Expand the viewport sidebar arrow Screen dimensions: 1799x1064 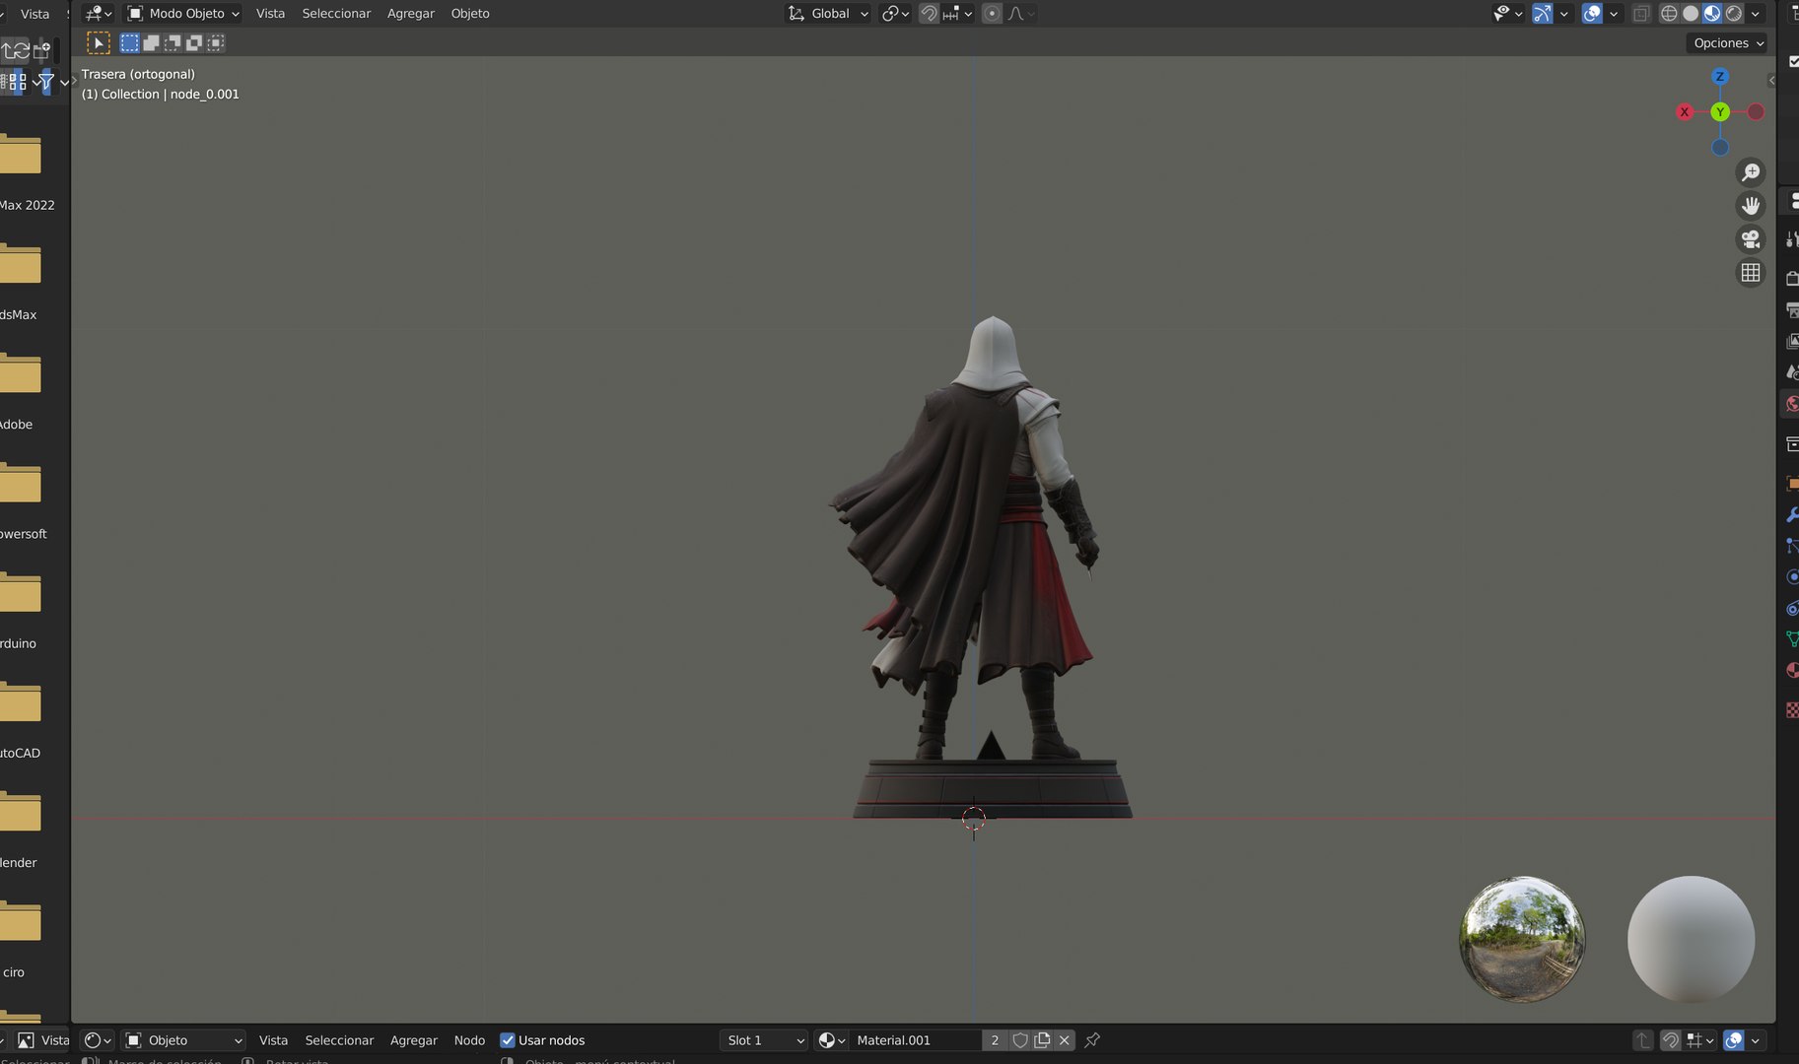pyautogui.click(x=1771, y=81)
